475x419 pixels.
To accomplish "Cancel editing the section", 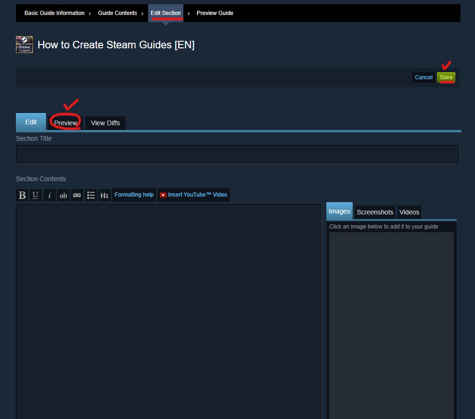I will point(423,77).
